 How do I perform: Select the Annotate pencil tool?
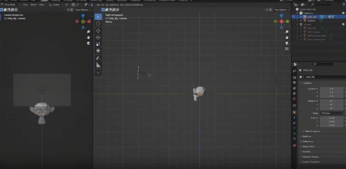pyautogui.click(x=98, y=58)
